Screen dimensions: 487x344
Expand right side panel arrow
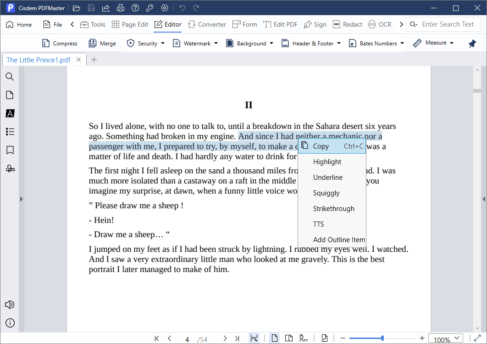484,199
